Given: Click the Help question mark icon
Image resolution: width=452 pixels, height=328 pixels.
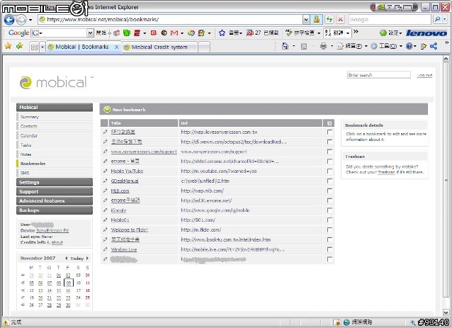Looking at the screenshot, I should click(409, 46).
